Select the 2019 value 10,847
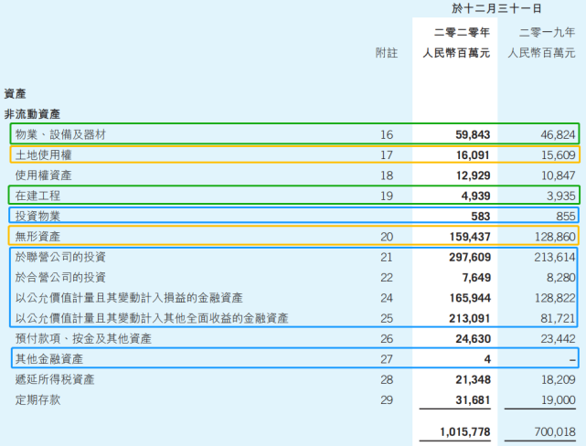 pos(559,175)
